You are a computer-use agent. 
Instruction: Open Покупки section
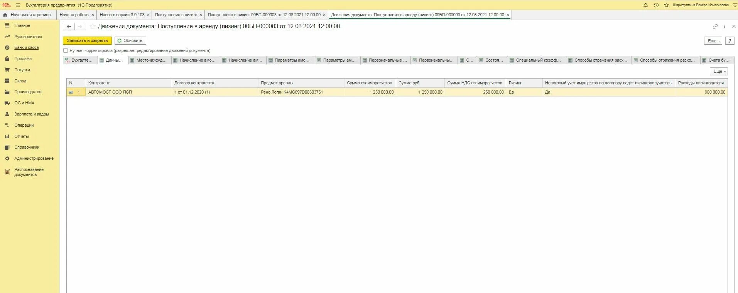[22, 70]
